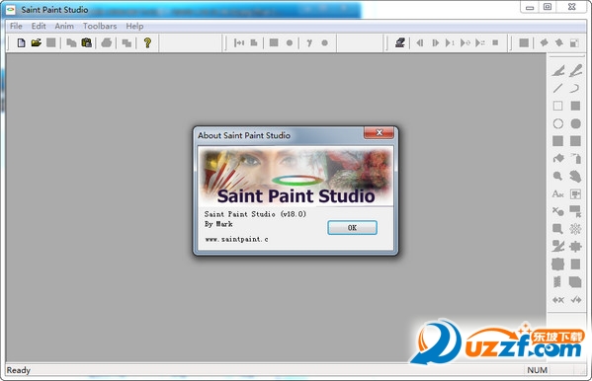Go to the previous animation frame
592x381 pixels.
coord(420,43)
